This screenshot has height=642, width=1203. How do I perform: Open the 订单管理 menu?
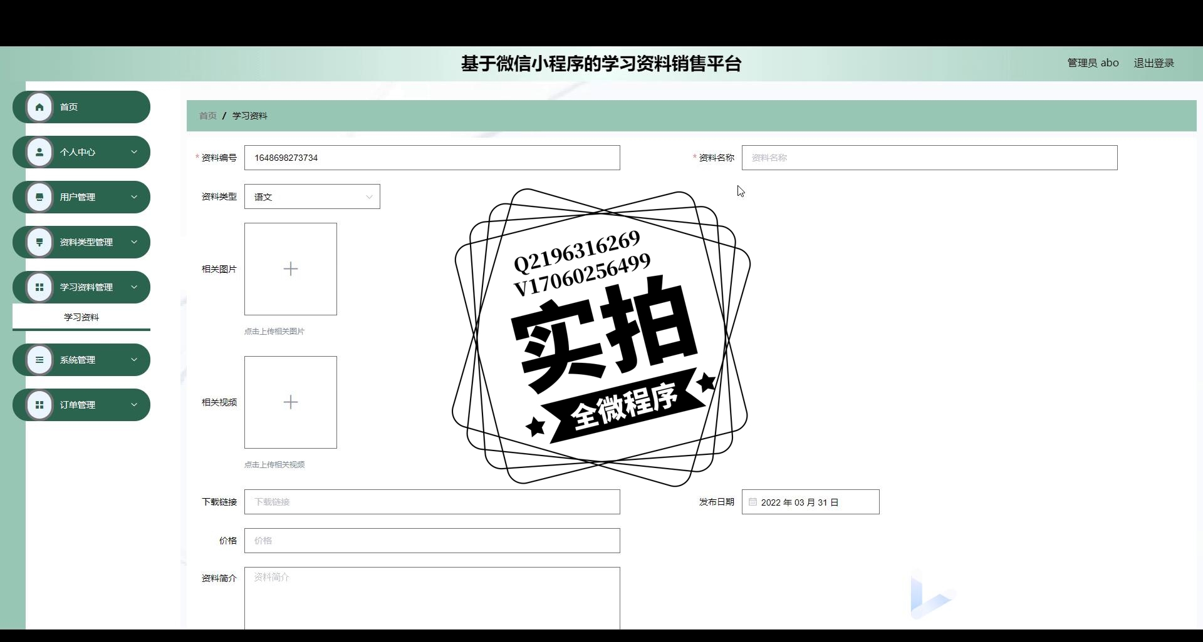81,405
